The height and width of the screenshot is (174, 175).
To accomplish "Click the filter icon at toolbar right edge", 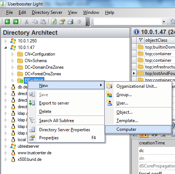I will click(x=172, y=22).
